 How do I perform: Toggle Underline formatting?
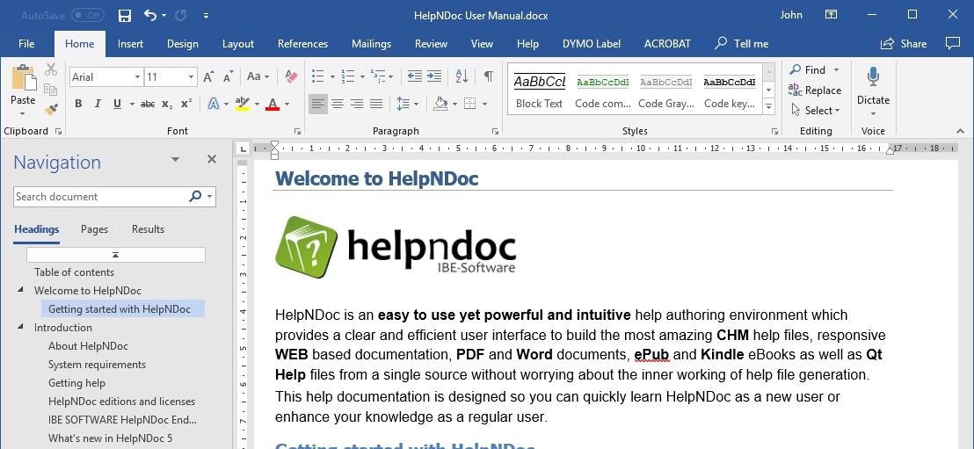[x=117, y=104]
